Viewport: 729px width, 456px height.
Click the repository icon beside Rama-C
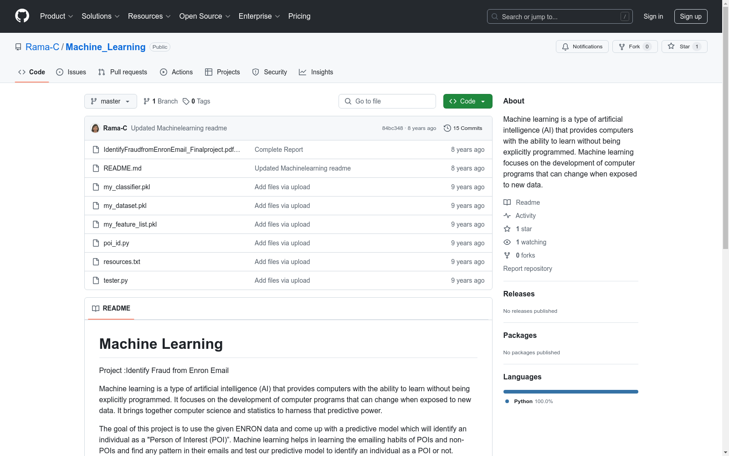point(18,47)
